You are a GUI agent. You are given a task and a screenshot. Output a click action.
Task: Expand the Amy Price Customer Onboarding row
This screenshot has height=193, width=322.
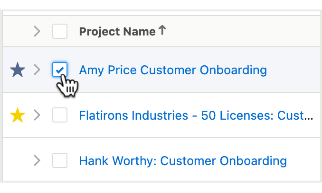pos(37,70)
